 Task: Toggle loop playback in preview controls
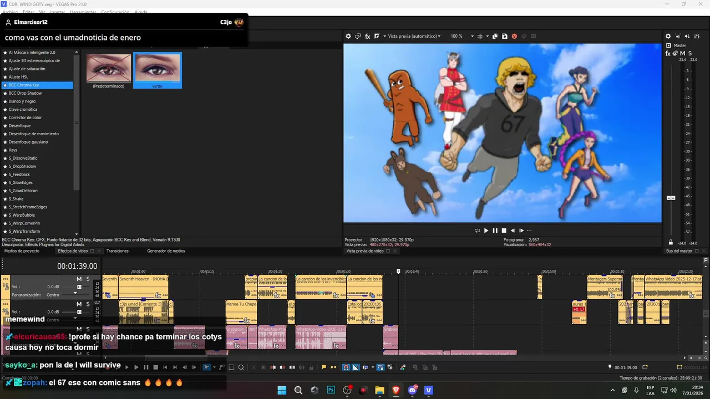[x=477, y=231]
